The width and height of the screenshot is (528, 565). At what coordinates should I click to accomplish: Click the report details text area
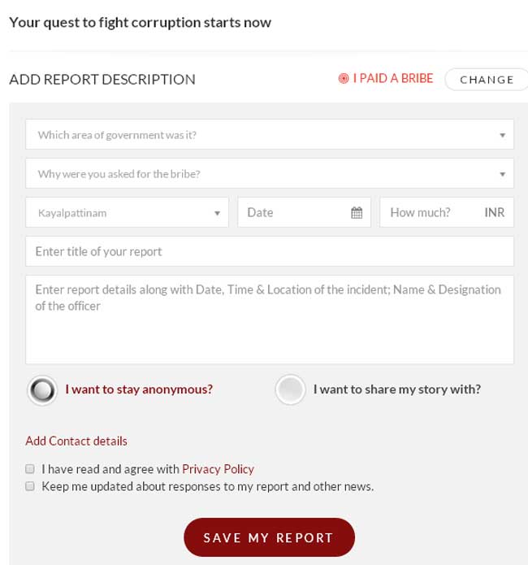pos(270,319)
